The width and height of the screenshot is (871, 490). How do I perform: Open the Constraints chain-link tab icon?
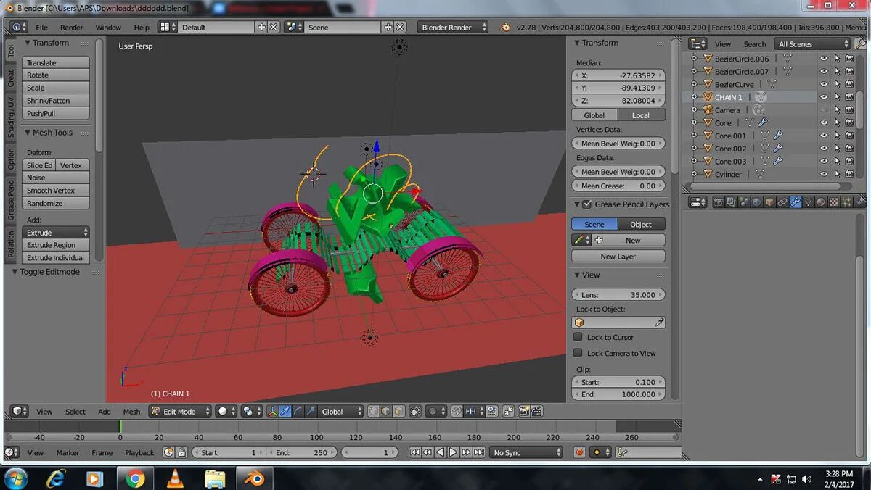782,202
